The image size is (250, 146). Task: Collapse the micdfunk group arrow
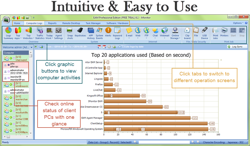click(11, 111)
